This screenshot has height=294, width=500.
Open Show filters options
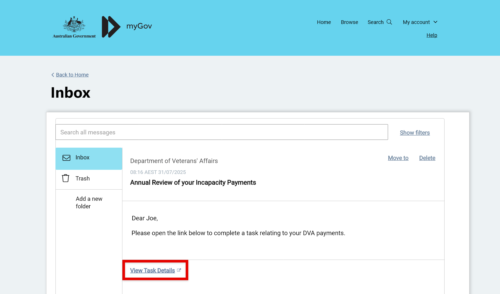pos(415,133)
